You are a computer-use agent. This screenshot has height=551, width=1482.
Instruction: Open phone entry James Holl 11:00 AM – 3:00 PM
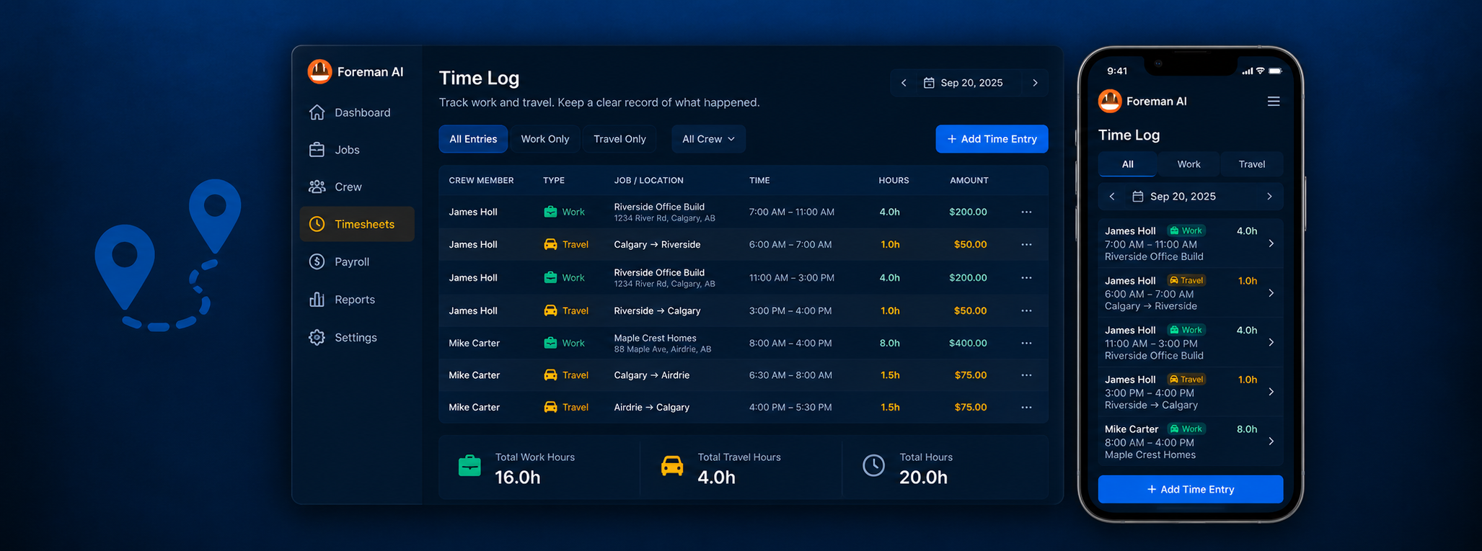click(x=1191, y=343)
